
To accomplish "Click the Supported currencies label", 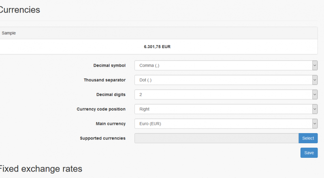I will coord(103,138).
